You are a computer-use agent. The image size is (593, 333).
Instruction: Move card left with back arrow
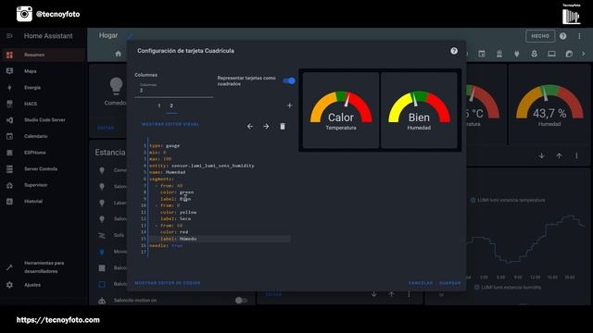coord(250,126)
